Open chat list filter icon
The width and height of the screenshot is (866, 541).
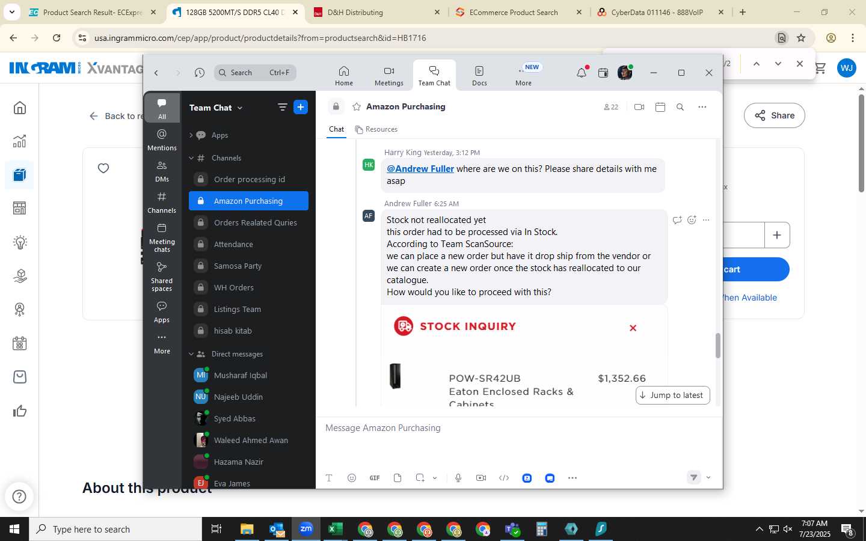click(x=282, y=107)
